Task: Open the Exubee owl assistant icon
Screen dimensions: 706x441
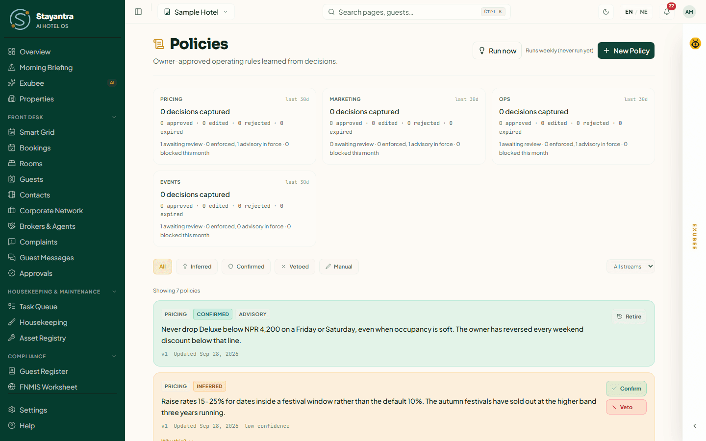Action: point(695,44)
